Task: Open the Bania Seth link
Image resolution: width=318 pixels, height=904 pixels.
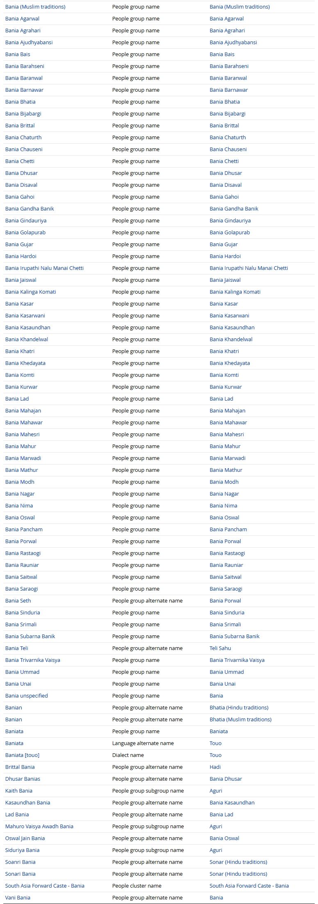Action: [18, 600]
